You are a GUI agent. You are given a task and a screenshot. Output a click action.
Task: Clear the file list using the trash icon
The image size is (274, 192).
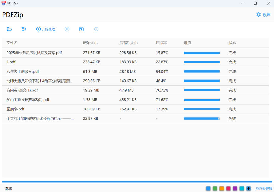tap(24, 29)
